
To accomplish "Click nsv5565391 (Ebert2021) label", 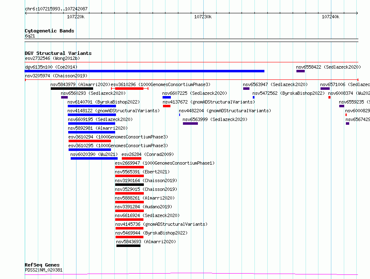I will click(142, 172).
